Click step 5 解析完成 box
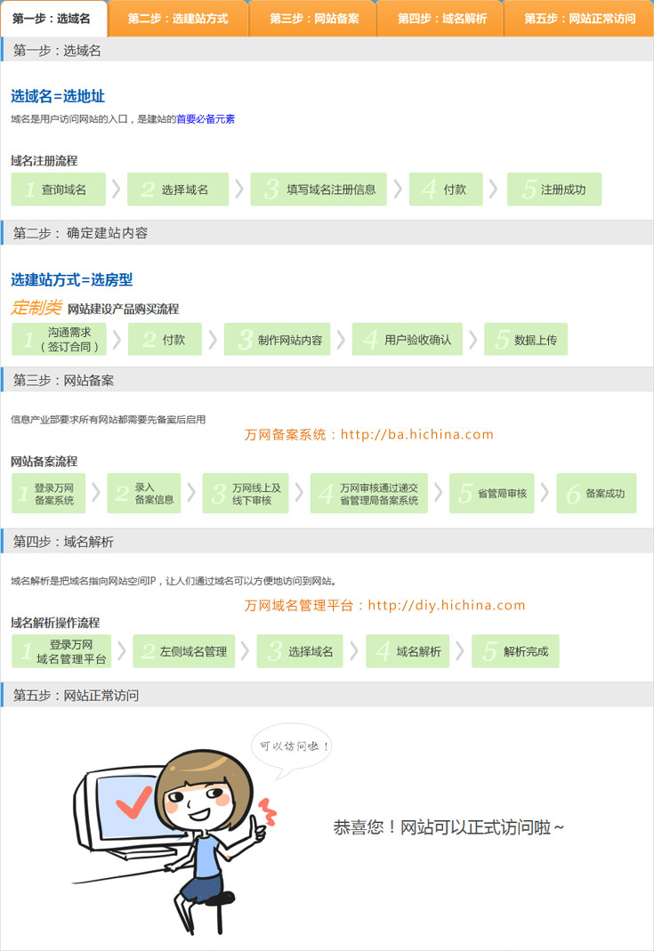Image resolution: width=654 pixels, height=951 pixels. (x=515, y=651)
